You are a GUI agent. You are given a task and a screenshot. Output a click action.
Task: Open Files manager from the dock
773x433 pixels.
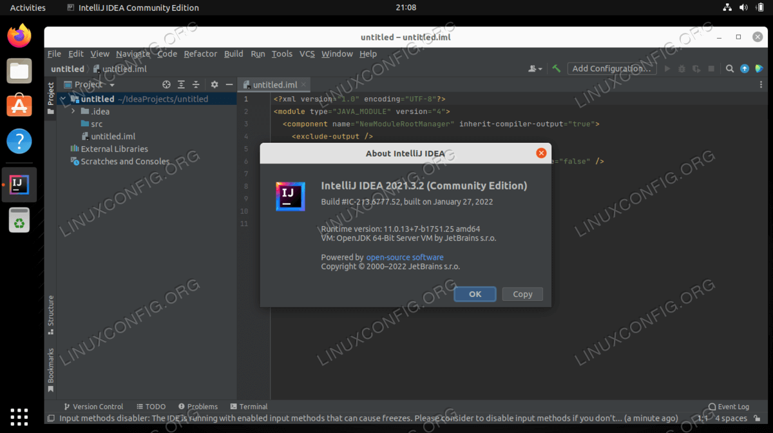pyautogui.click(x=19, y=70)
